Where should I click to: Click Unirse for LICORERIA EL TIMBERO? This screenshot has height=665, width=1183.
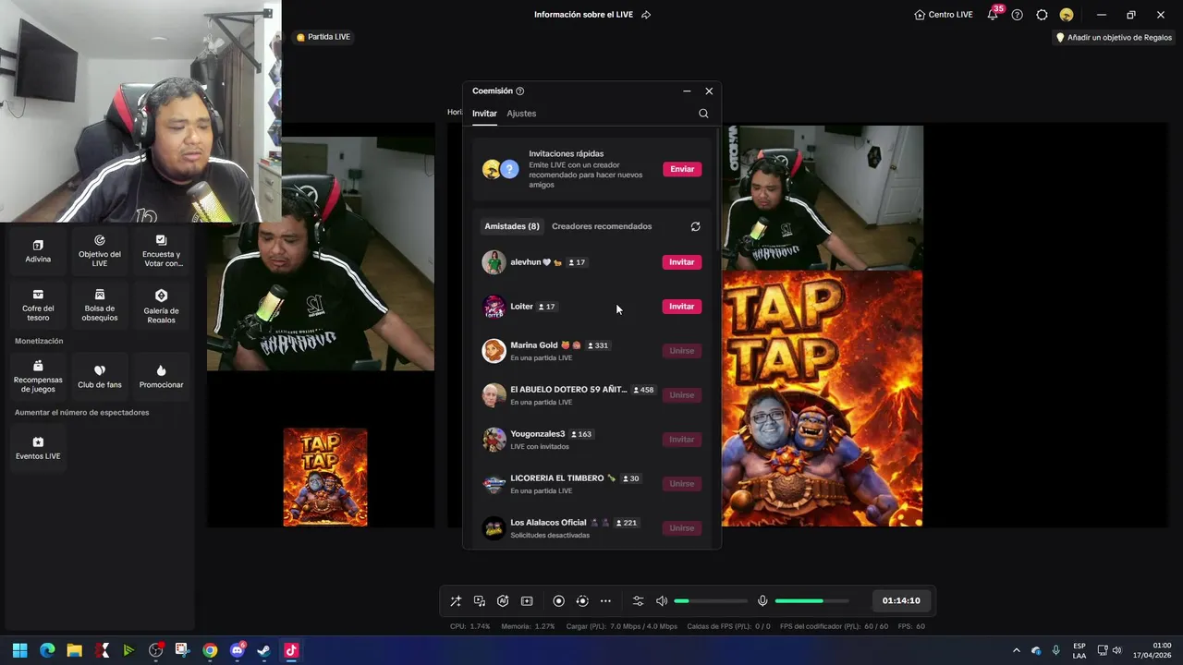tap(682, 484)
